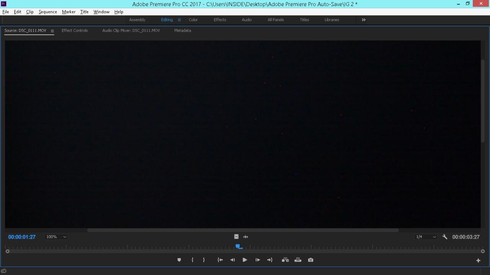This screenshot has width=490, height=275.
Task: Minimize the Premiere Pro window
Action: 459,4
